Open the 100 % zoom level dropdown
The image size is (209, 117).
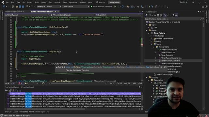click(x=8, y=83)
